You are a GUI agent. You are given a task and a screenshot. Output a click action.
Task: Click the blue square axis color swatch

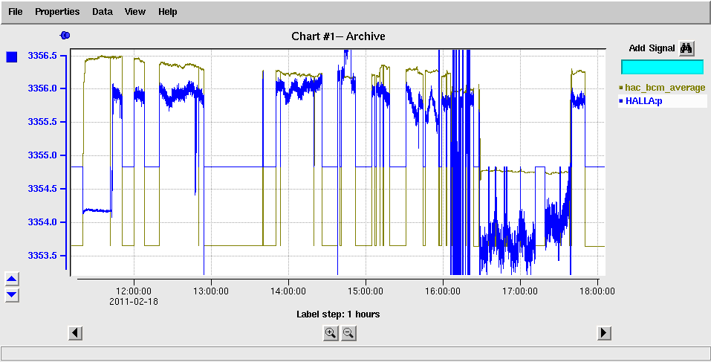[12, 57]
